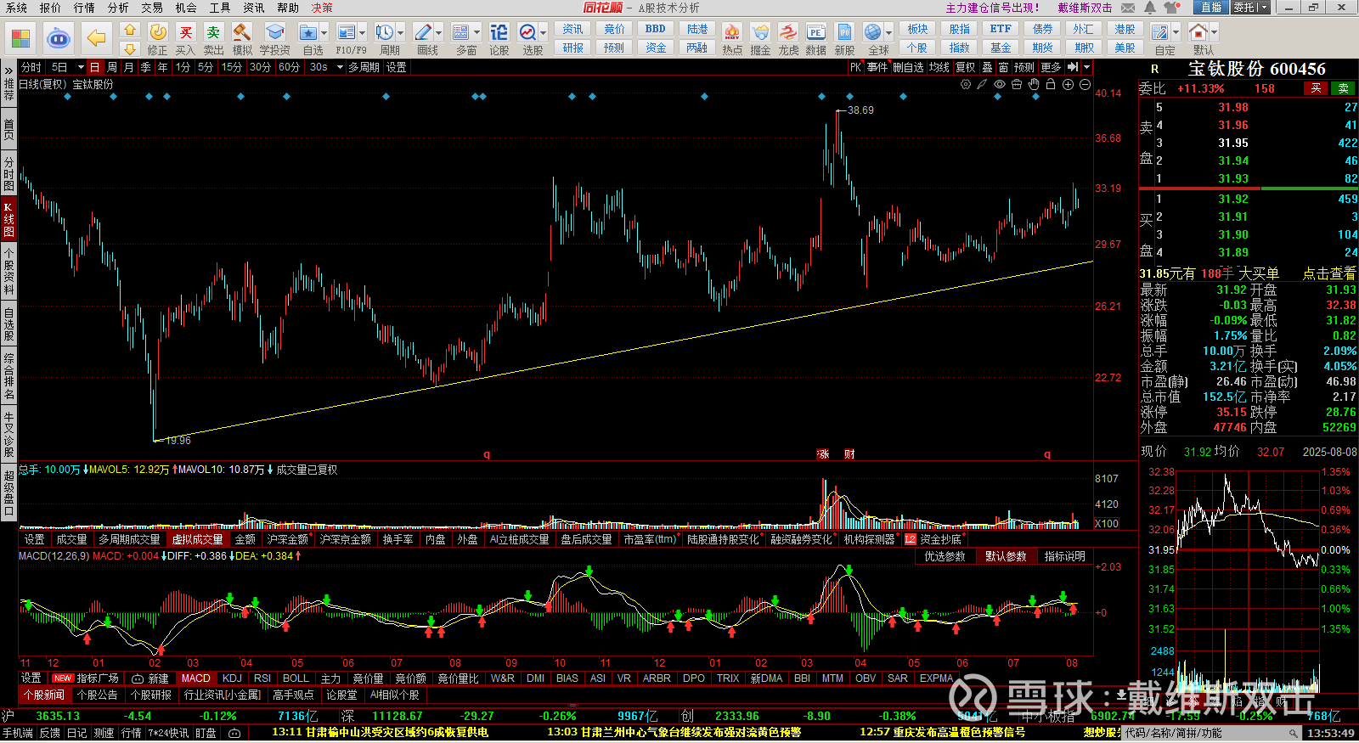The height and width of the screenshot is (743, 1359).
Task: Expand the 5日 period dropdown arrow
Action: [81, 67]
